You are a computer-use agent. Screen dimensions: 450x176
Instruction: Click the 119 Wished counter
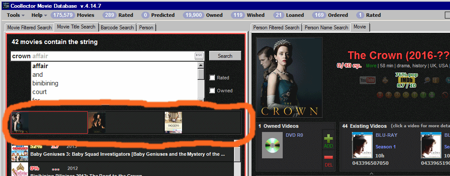248,15
